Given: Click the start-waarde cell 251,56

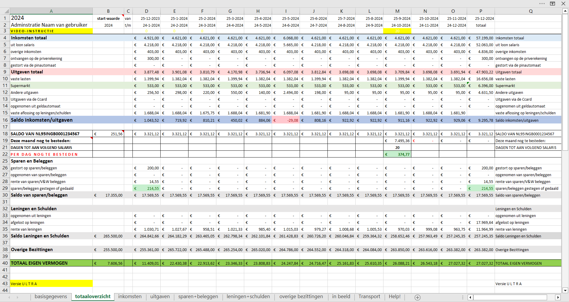Looking at the screenshot, I should coord(108,134).
